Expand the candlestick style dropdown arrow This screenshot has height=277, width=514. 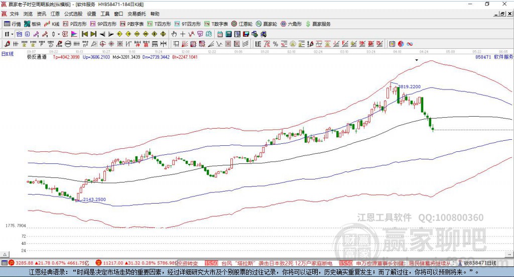click(59, 34)
